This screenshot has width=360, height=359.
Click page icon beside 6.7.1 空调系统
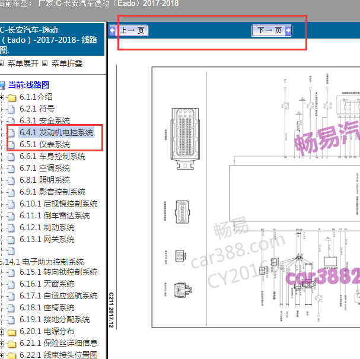(11, 169)
